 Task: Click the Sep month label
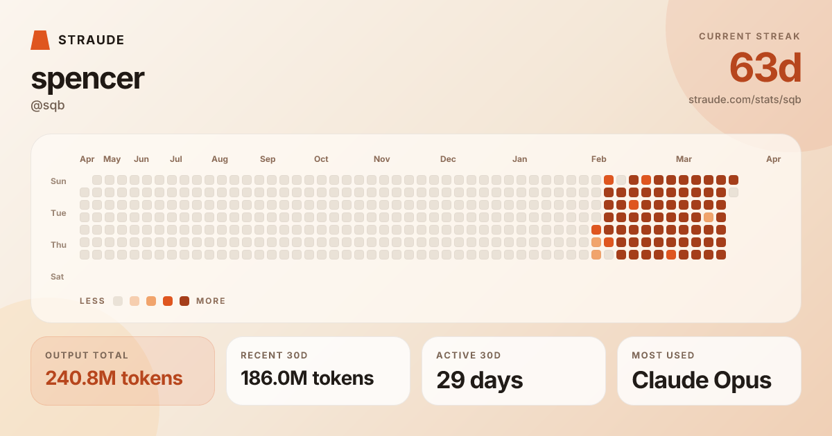(268, 159)
